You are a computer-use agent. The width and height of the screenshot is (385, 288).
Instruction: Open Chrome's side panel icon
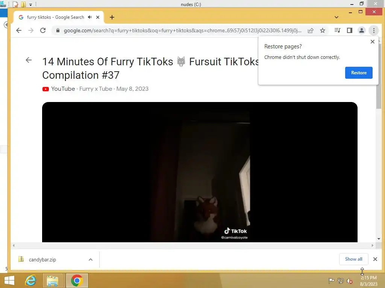350,30
